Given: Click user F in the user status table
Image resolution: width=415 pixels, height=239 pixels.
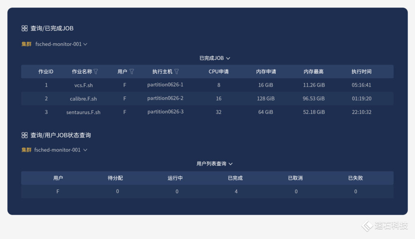Looking at the screenshot, I should coord(58,192).
